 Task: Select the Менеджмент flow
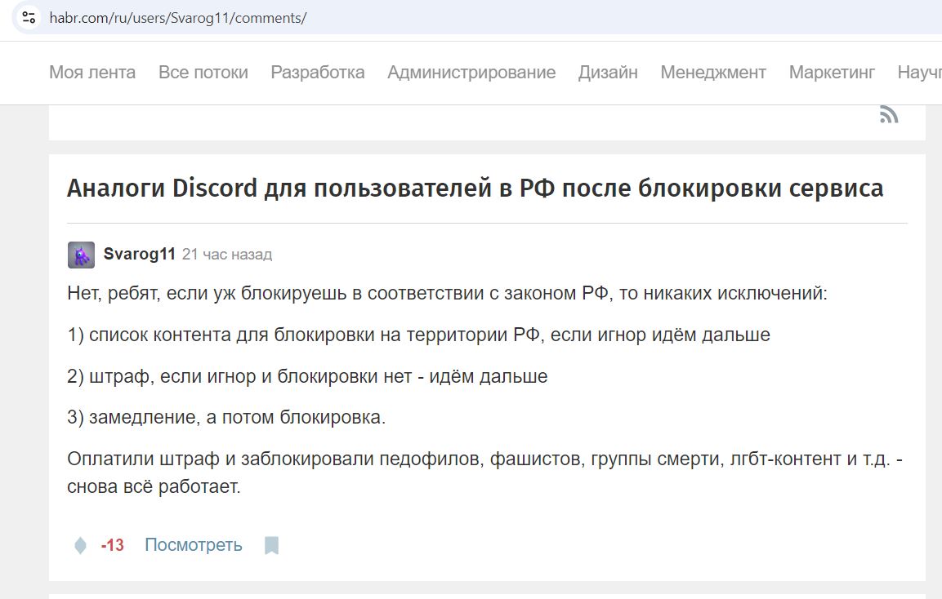click(x=713, y=73)
